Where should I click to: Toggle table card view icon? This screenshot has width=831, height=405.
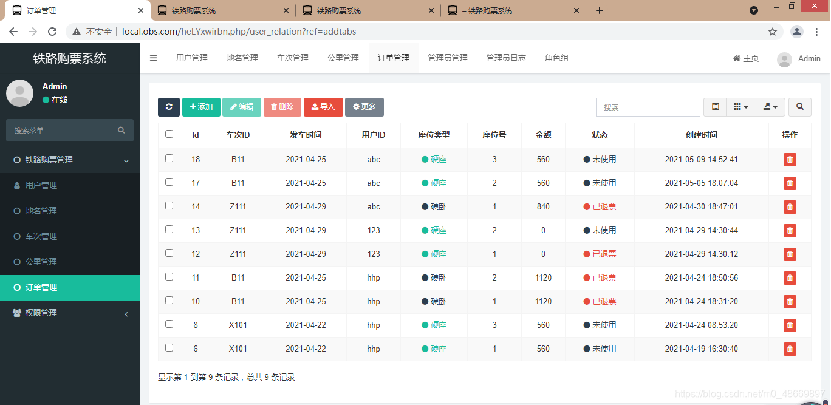[x=715, y=107]
